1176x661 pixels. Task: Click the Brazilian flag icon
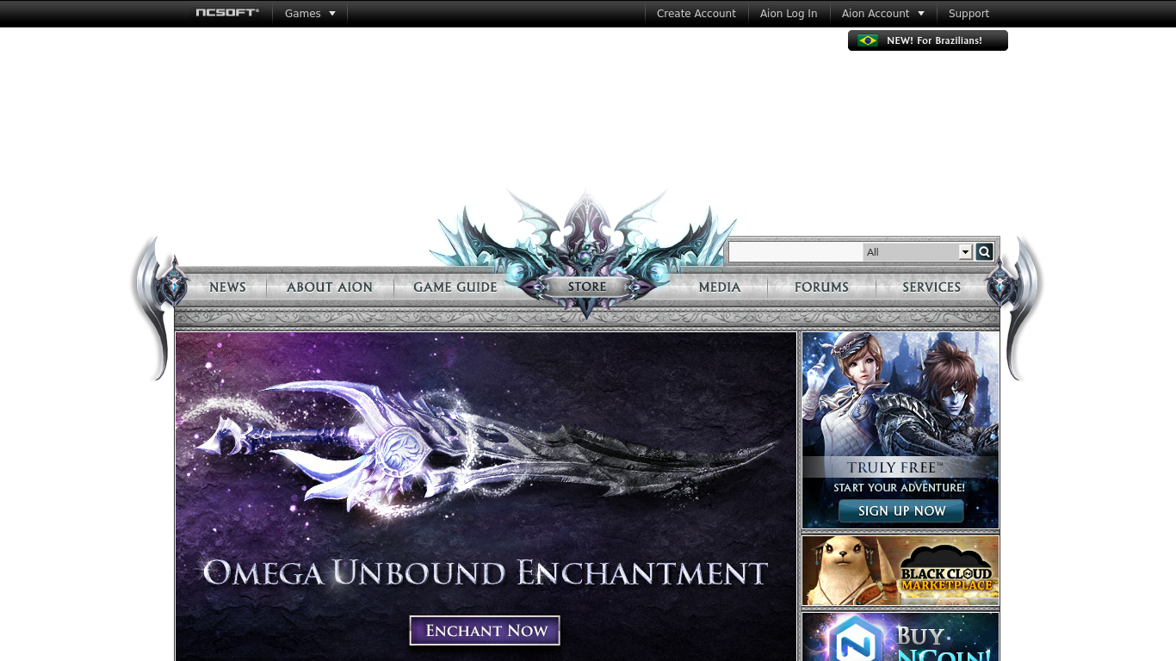(x=868, y=40)
